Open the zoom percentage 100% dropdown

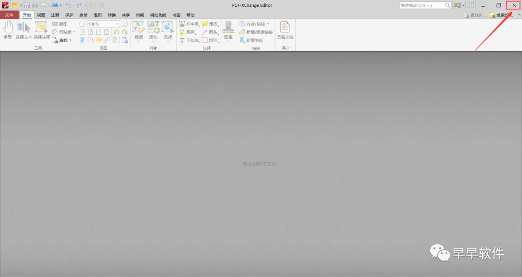point(117,24)
